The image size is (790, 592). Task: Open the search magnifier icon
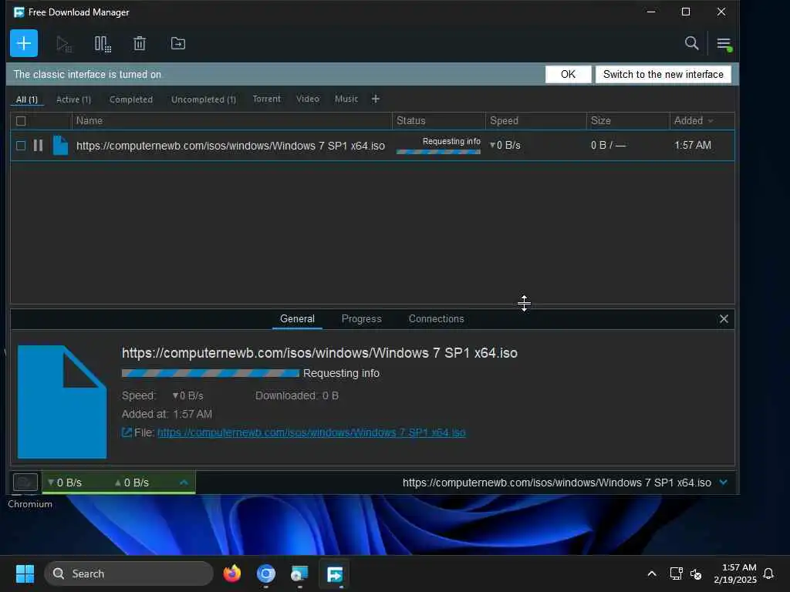pyautogui.click(x=691, y=43)
